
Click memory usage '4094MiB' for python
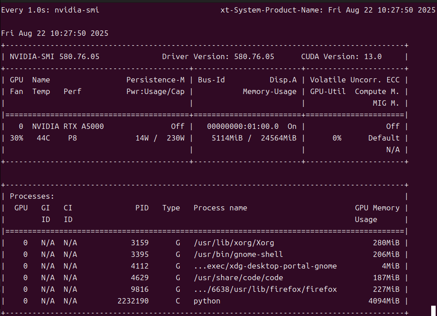(x=384, y=301)
